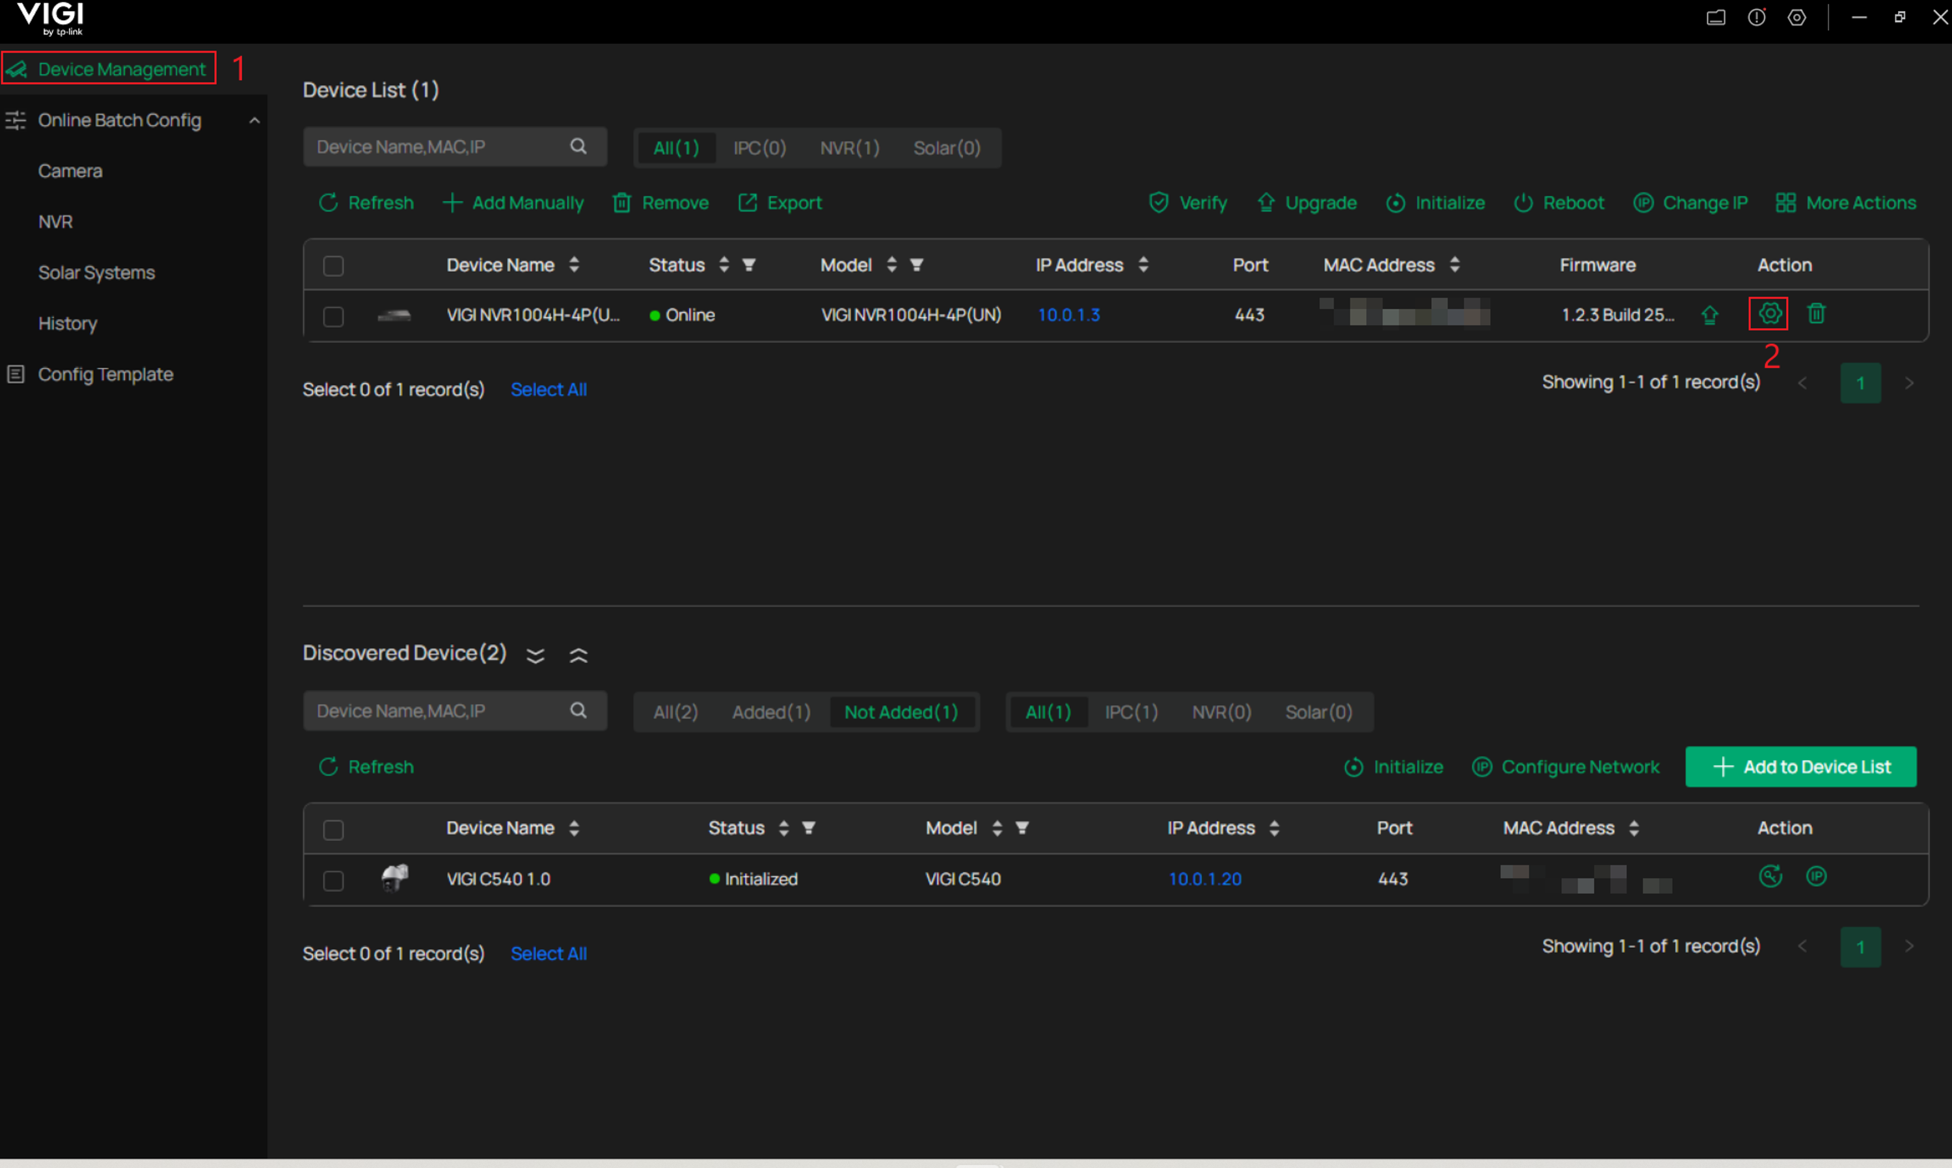Filter Device List by Model funnel icon
This screenshot has width=1952, height=1168.
(x=917, y=265)
